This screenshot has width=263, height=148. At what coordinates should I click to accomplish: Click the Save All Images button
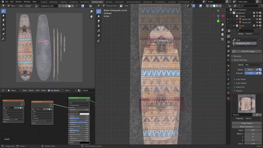click(247, 51)
